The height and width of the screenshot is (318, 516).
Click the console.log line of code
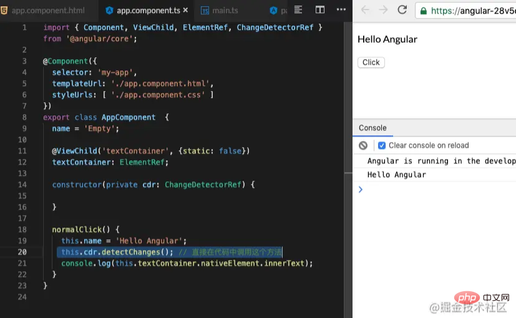click(187, 263)
